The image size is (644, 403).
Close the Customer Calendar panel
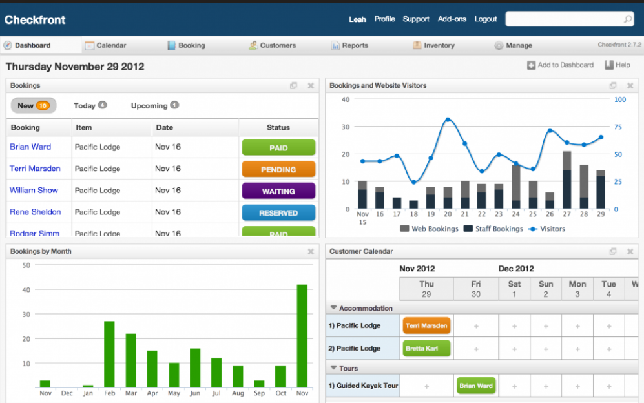[630, 251]
